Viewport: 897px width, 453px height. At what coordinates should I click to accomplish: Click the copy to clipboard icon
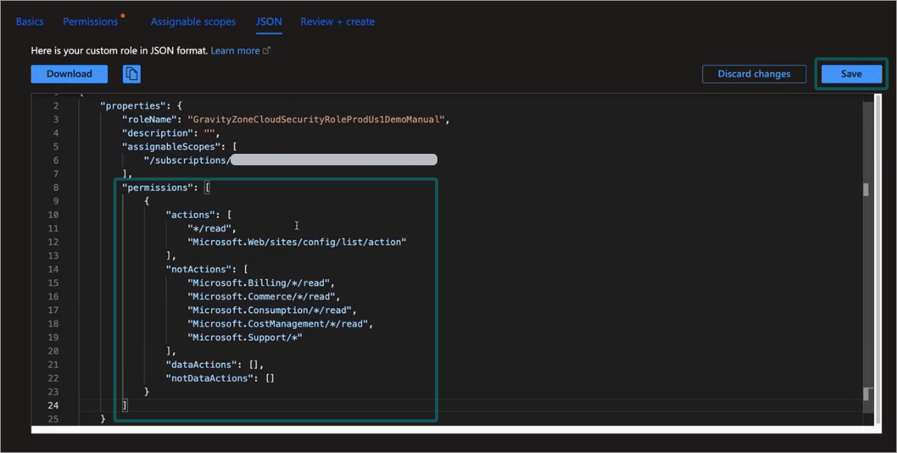click(132, 74)
